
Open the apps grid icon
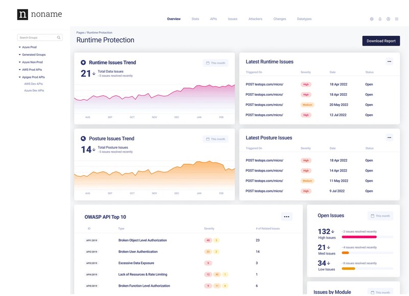pos(397,19)
